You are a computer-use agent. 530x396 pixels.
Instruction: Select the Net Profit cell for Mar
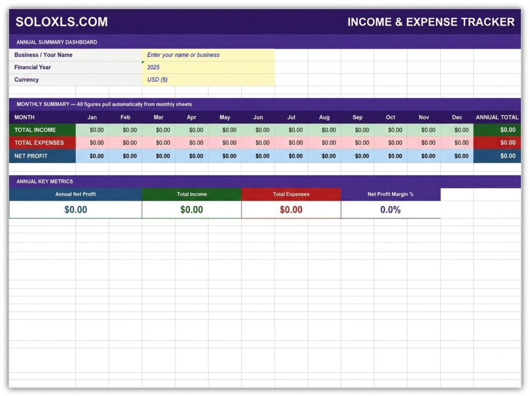(x=158, y=156)
